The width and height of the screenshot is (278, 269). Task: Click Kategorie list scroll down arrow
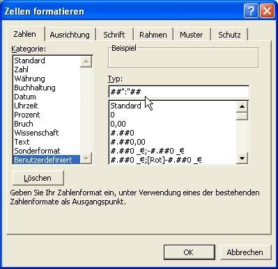click(86, 158)
